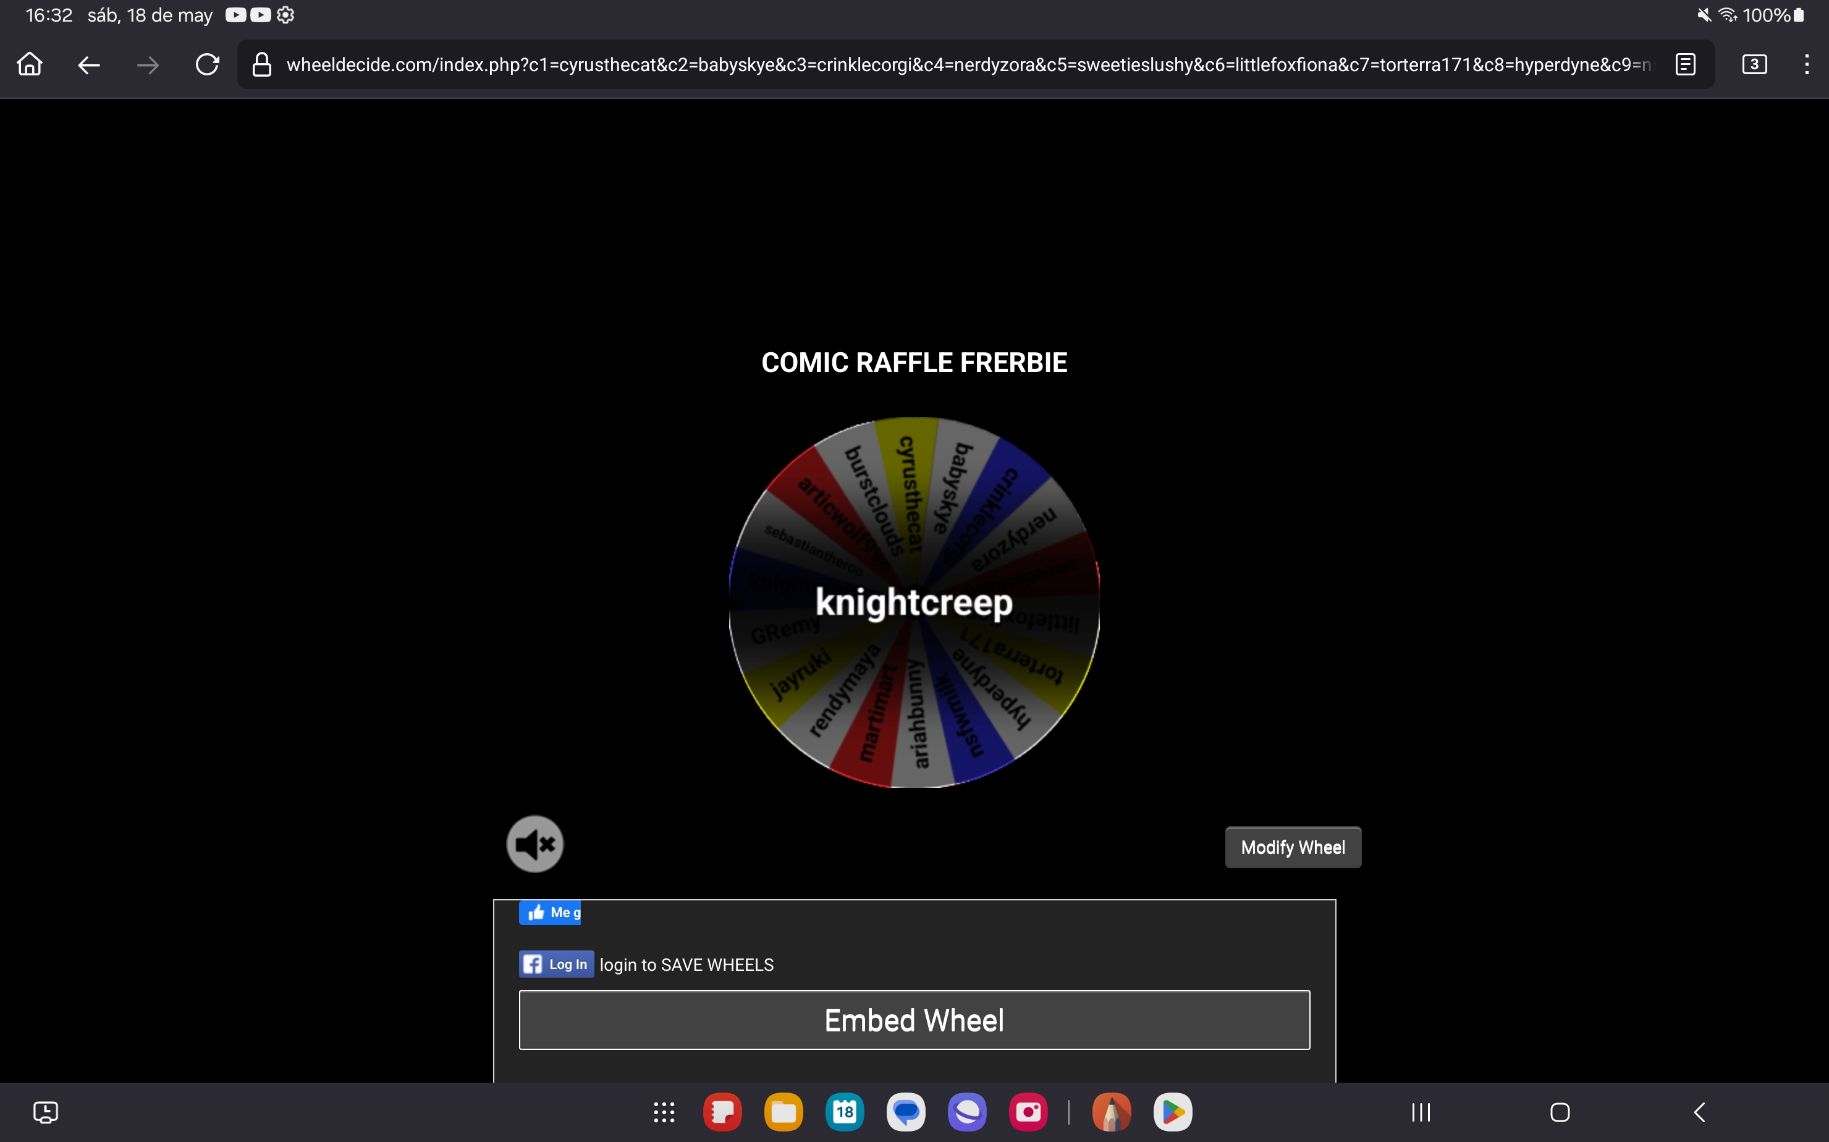Image resolution: width=1829 pixels, height=1142 pixels.
Task: Click the wheeldecide URL address field
Action: [x=966, y=65]
